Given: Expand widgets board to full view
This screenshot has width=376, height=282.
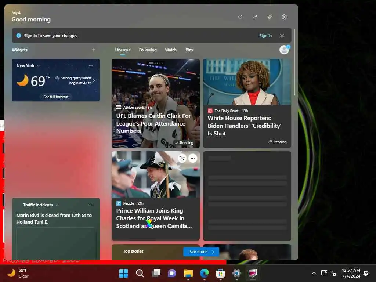Looking at the screenshot, I should click(255, 17).
